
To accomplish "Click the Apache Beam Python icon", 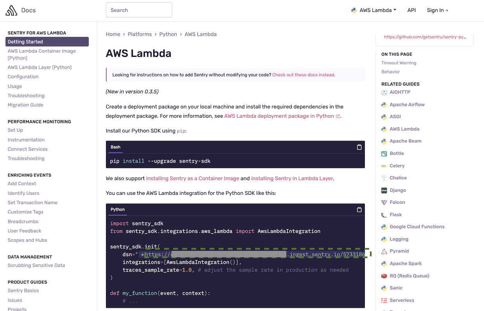I will click(384, 141).
